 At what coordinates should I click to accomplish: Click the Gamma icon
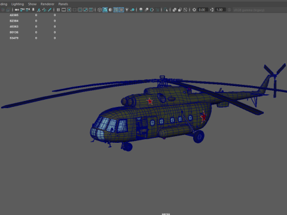click(212, 10)
